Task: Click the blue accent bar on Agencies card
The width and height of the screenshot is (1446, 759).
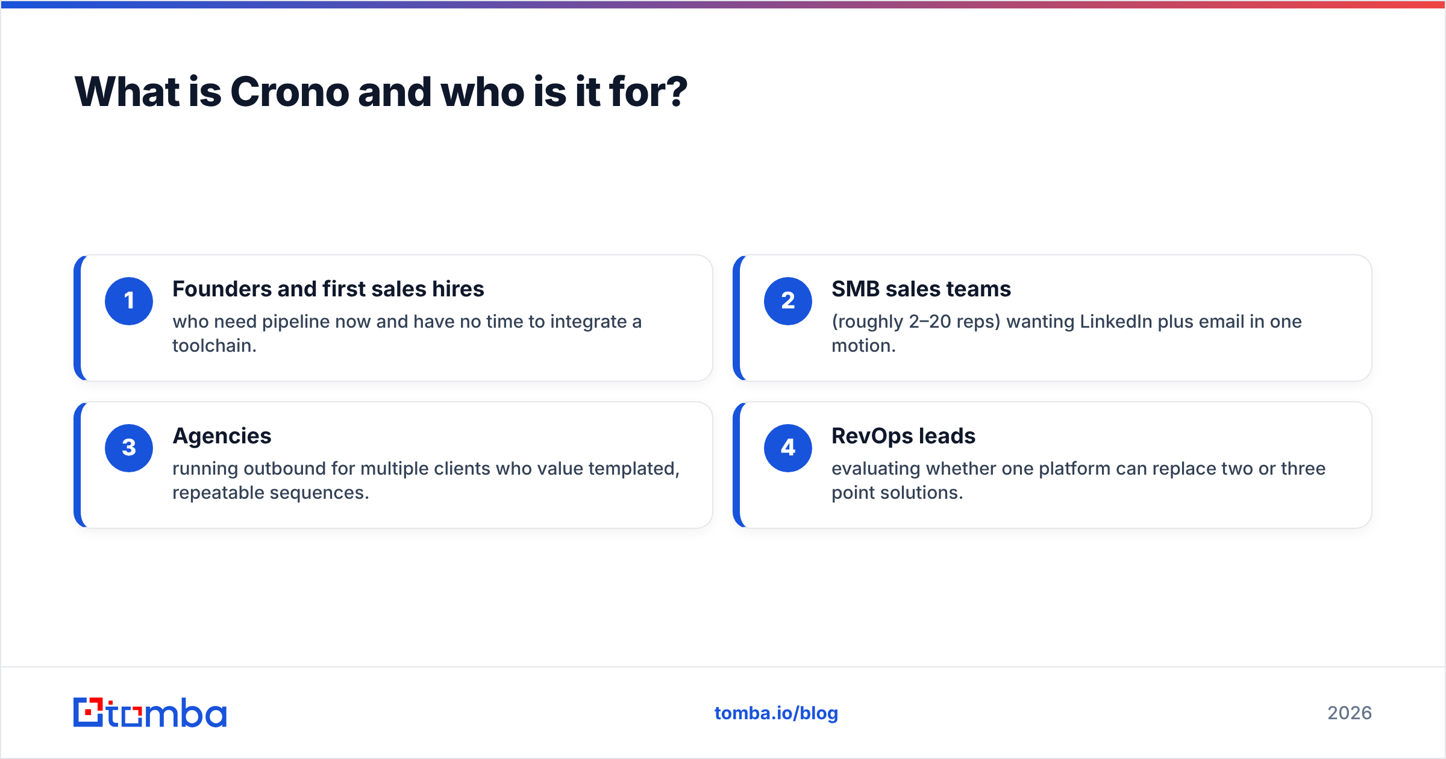Action: [x=77, y=465]
